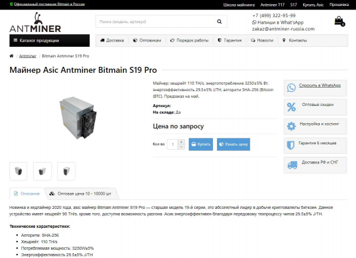Click the search magnifier icon
The width and height of the screenshot is (356, 258).
219,21
